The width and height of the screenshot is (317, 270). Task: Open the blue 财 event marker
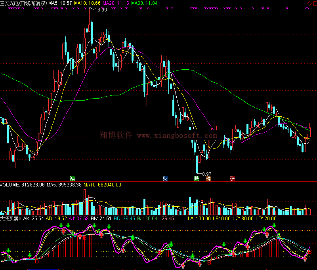pos(165,178)
